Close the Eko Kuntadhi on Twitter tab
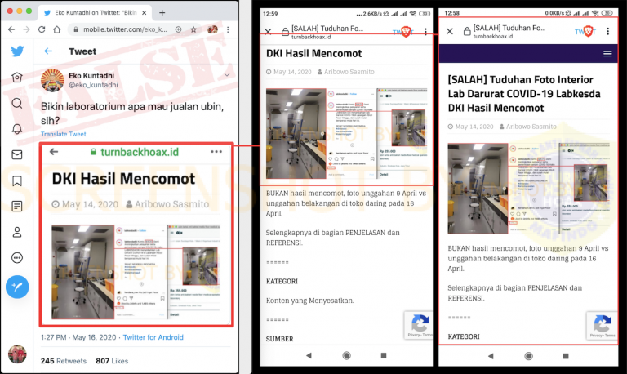This screenshot has width=627, height=374. pos(145,13)
